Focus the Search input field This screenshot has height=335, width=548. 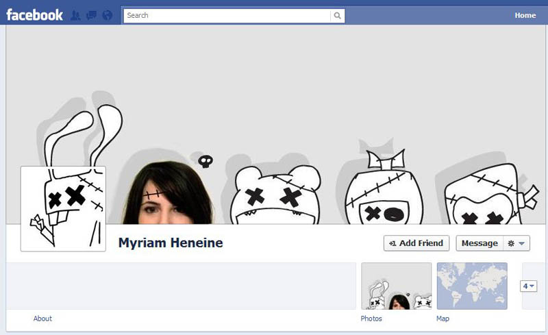226,15
